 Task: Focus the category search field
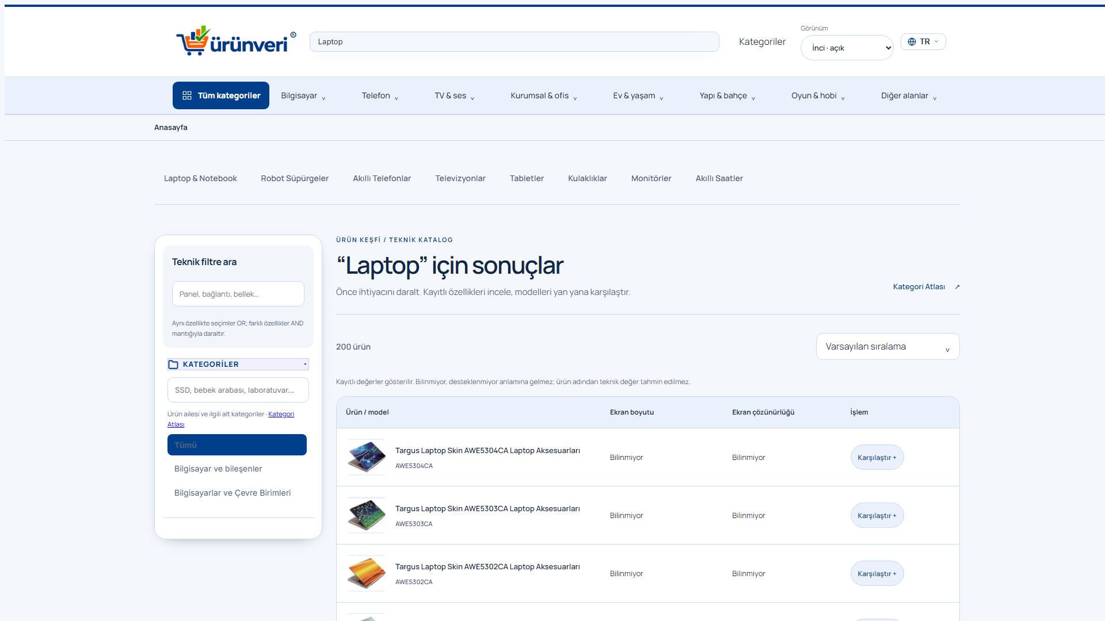point(238,390)
